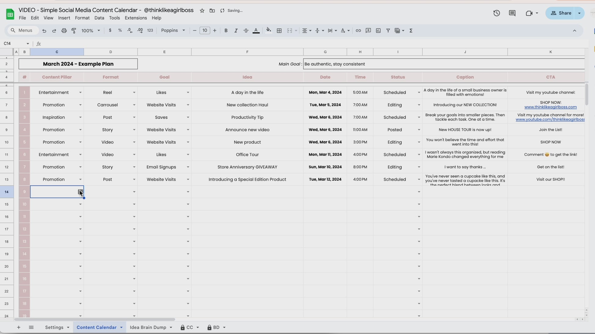Toggle bold formatting
This screenshot has width=595, height=334.
tap(226, 31)
